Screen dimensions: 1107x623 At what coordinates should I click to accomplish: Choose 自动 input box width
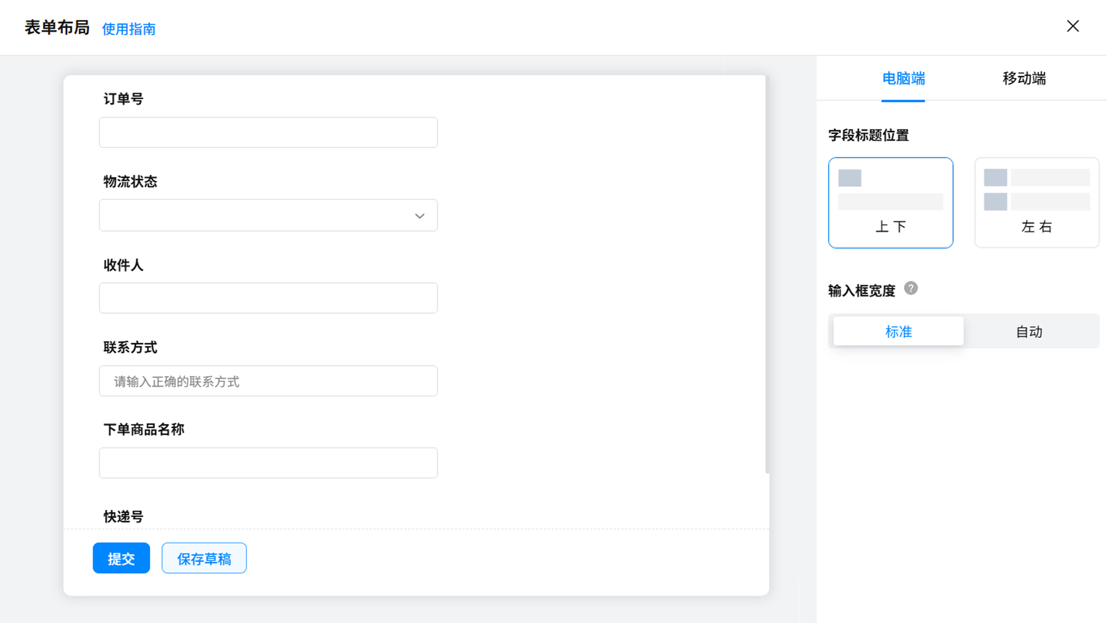tap(1029, 331)
